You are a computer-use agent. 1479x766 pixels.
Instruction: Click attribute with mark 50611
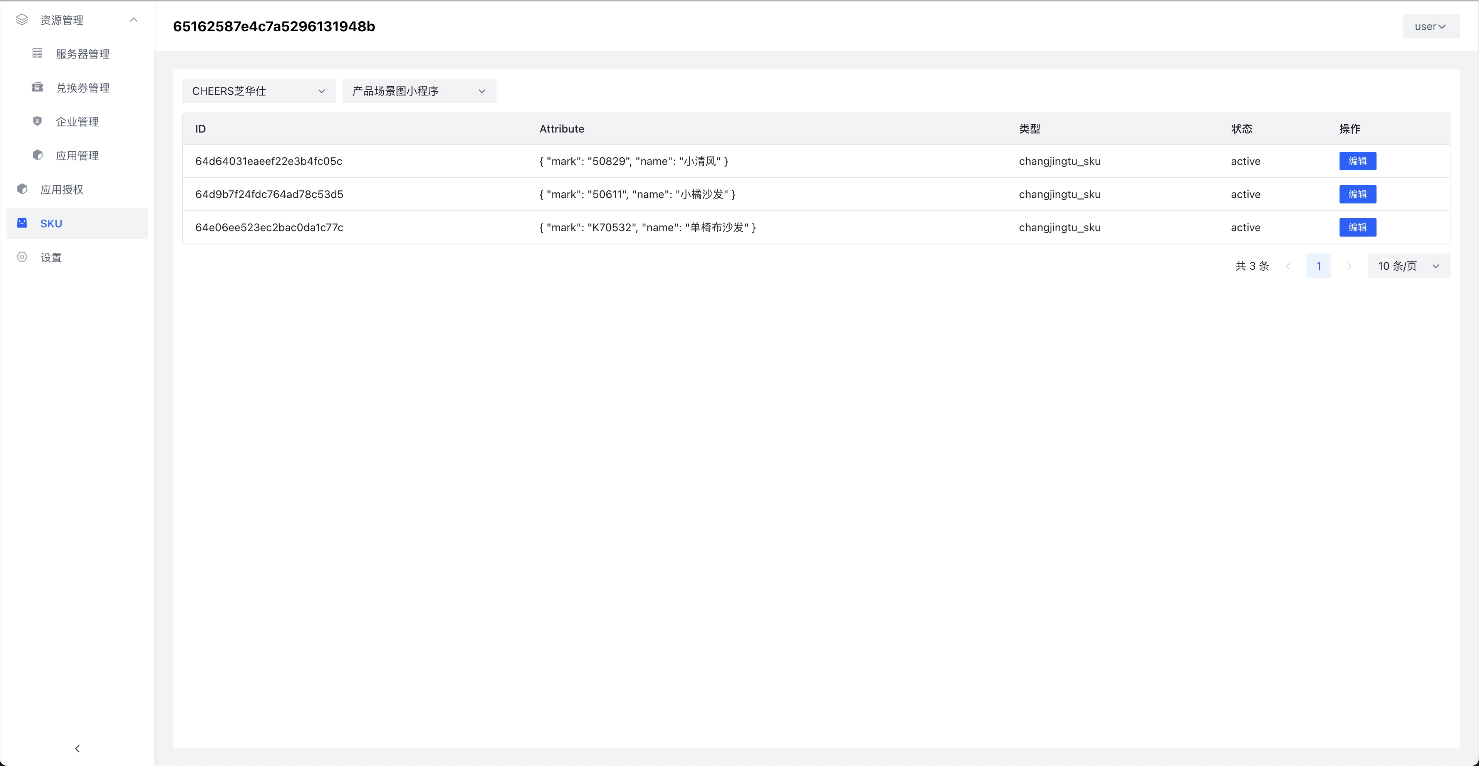pyautogui.click(x=637, y=195)
